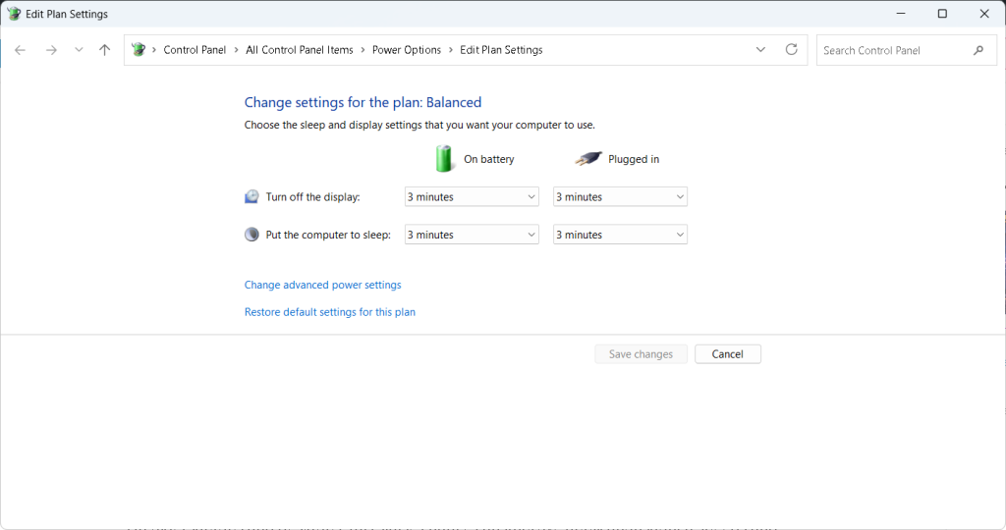Image resolution: width=1006 pixels, height=530 pixels.
Task: Click the Turn off the display label
Action: coord(312,196)
